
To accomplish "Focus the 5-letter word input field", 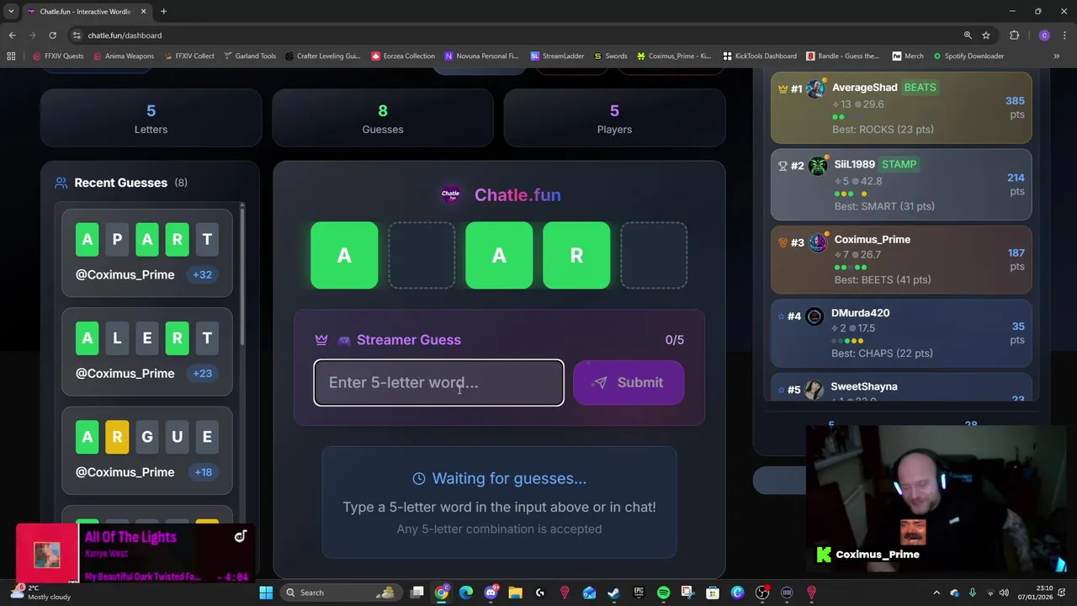I will click(438, 382).
